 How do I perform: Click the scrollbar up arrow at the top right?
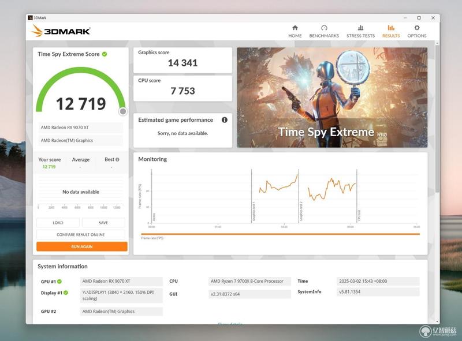(437, 43)
